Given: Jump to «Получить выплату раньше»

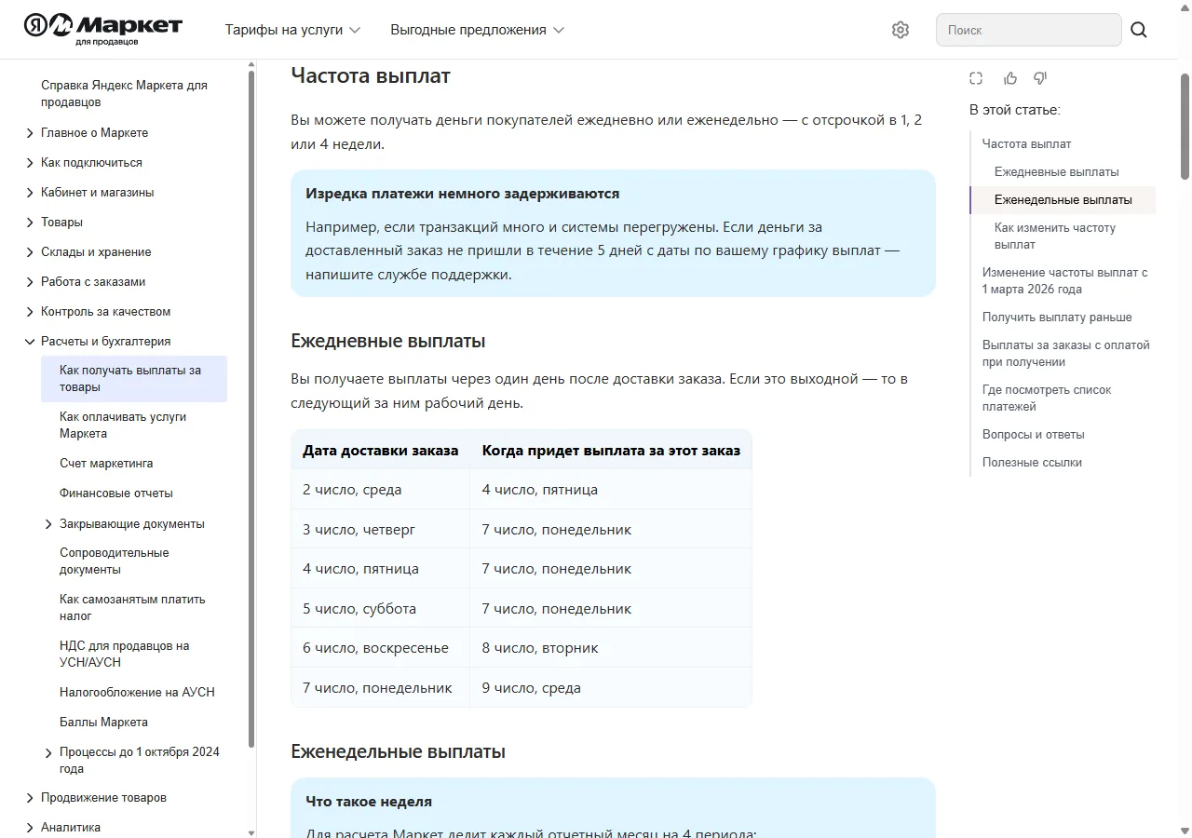Looking at the screenshot, I should (1057, 318).
